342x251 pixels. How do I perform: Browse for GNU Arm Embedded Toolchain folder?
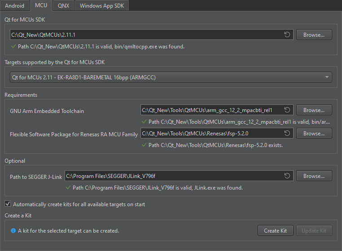pos(314,110)
